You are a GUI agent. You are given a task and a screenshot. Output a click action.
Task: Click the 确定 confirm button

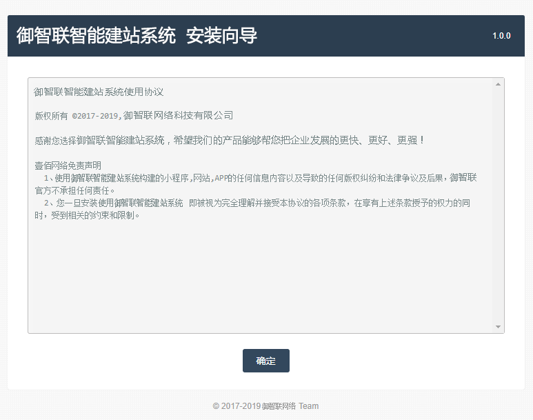(265, 361)
